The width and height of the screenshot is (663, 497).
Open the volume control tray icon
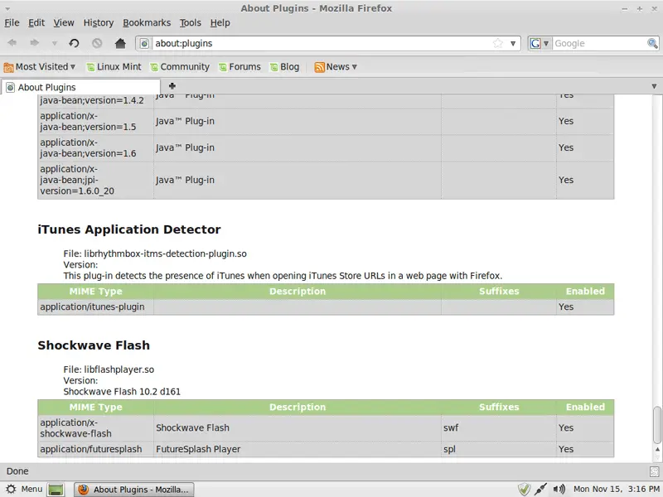coord(559,489)
